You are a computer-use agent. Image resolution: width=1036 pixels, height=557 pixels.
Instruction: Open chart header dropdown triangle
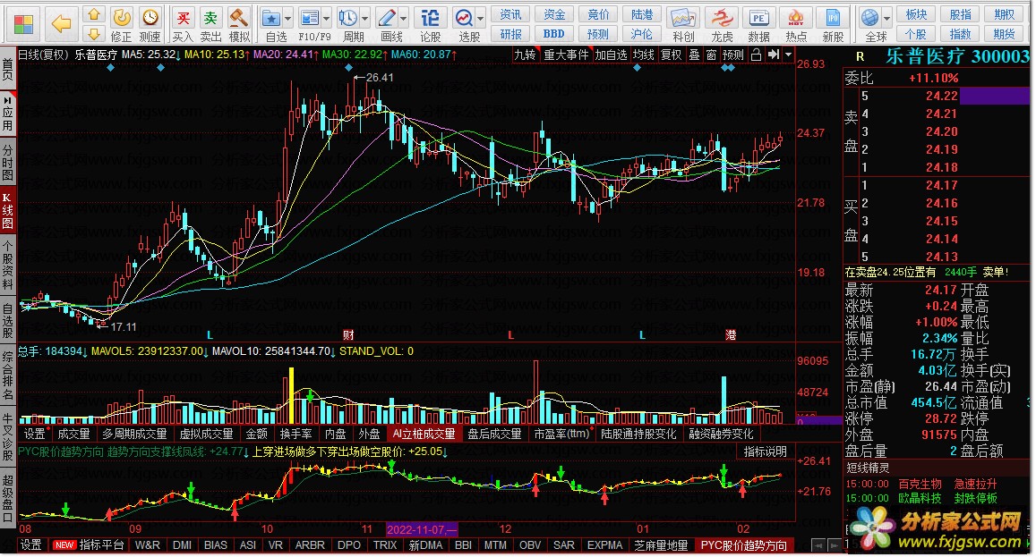click(788, 55)
